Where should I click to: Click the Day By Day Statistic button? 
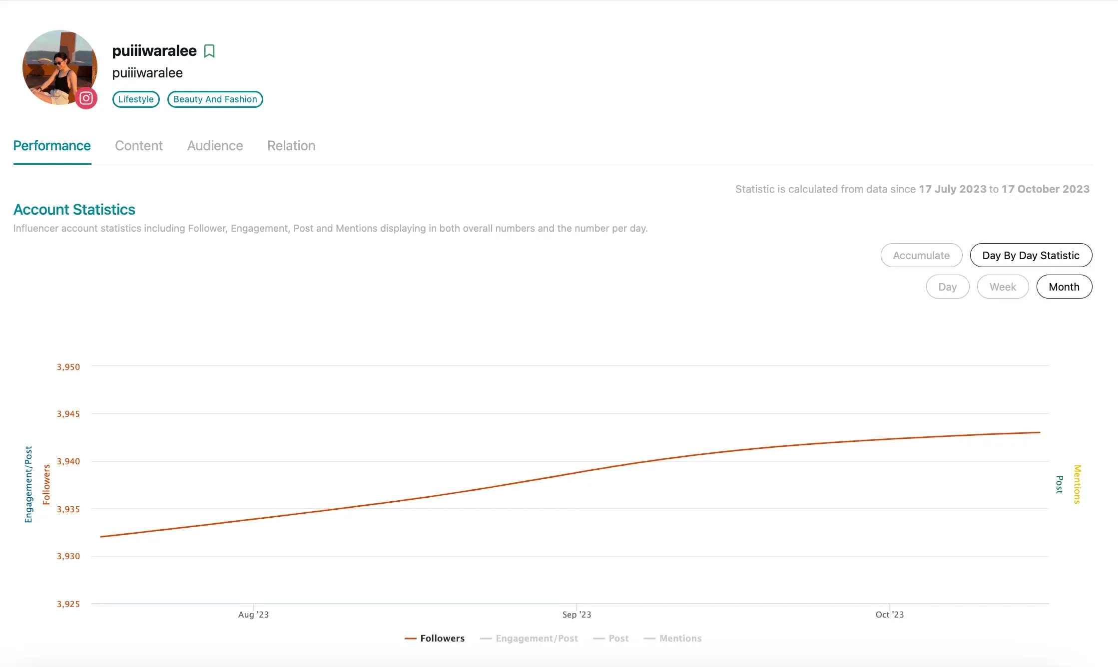pos(1031,255)
